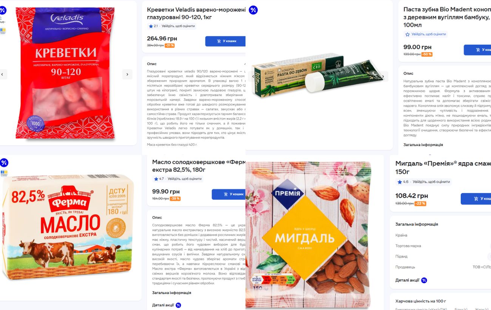The height and width of the screenshot is (310, 491).
Task: Open login link to rate Ферма butter
Action: tap(185, 179)
